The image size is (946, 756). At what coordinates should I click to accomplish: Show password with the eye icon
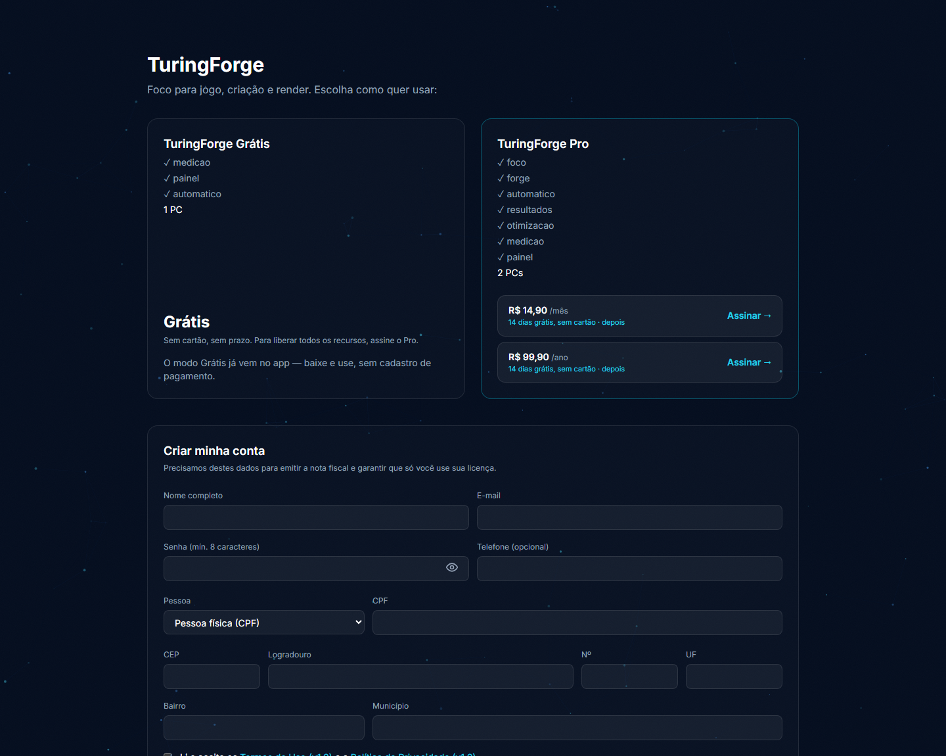[452, 567]
